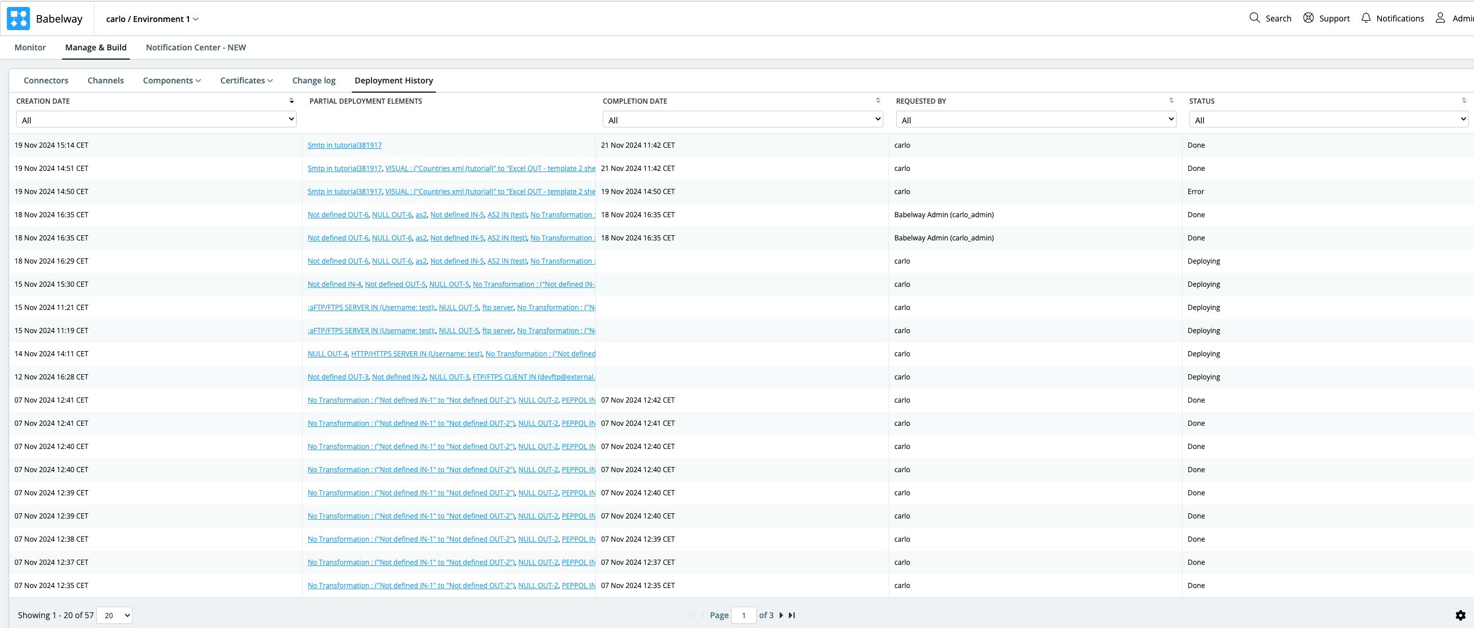Sort by Creation Date column arrows

(x=292, y=101)
